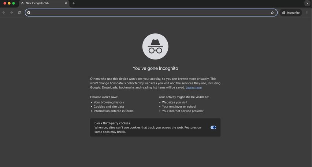Image resolution: width=312 pixels, height=167 pixels.
Task: Maximize the window with the green button
Action: [14, 3]
